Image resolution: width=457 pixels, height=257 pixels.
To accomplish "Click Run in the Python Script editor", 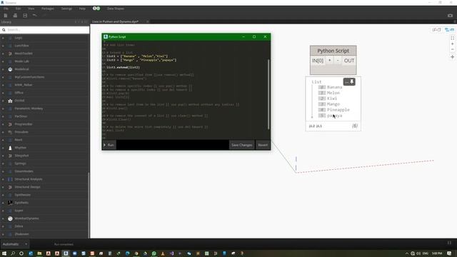I will [109, 145].
